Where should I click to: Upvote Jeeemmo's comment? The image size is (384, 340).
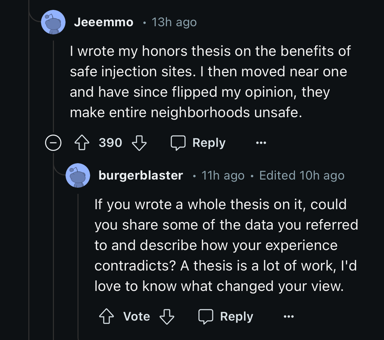click(x=82, y=143)
